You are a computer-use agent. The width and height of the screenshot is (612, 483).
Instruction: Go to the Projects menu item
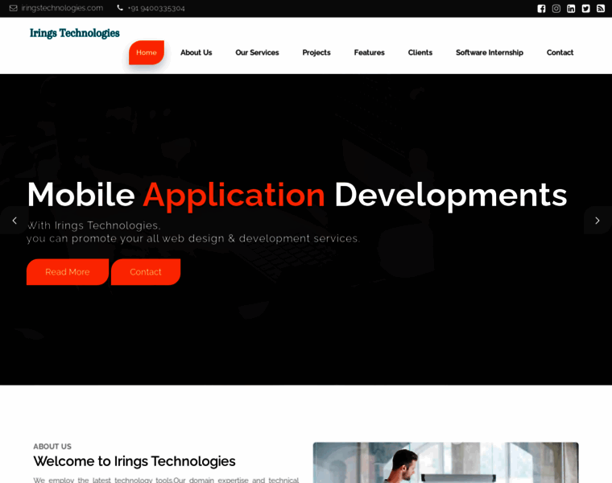(x=316, y=52)
